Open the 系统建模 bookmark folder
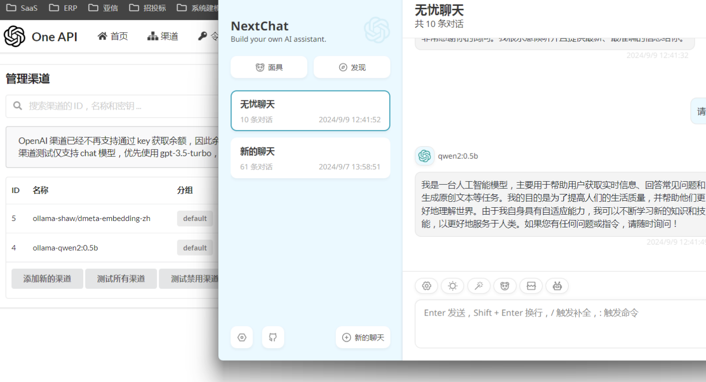 [198, 8]
